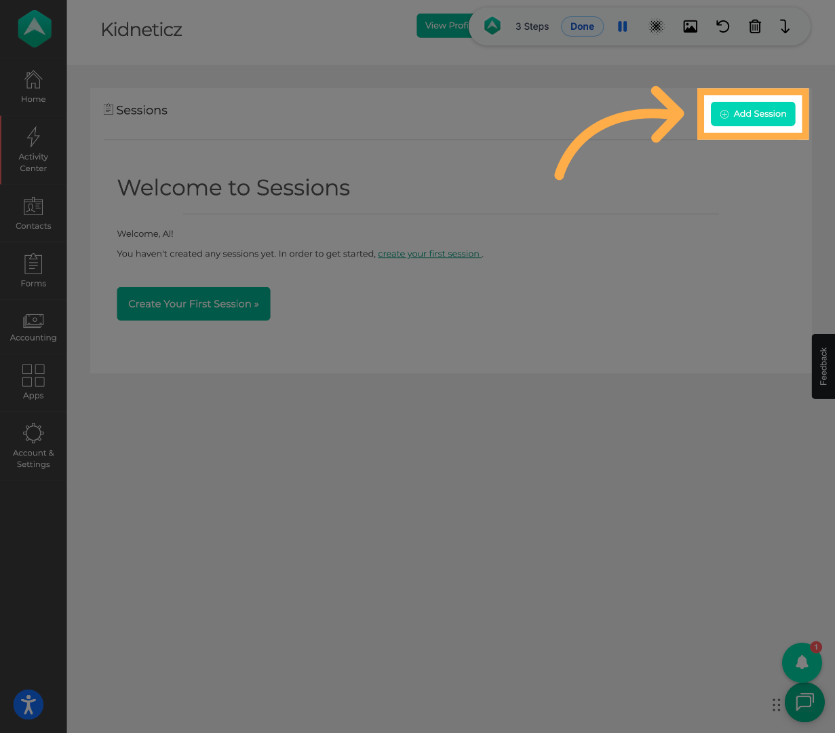The height and width of the screenshot is (733, 835).
Task: Open the chat messenger bubble
Action: (804, 702)
